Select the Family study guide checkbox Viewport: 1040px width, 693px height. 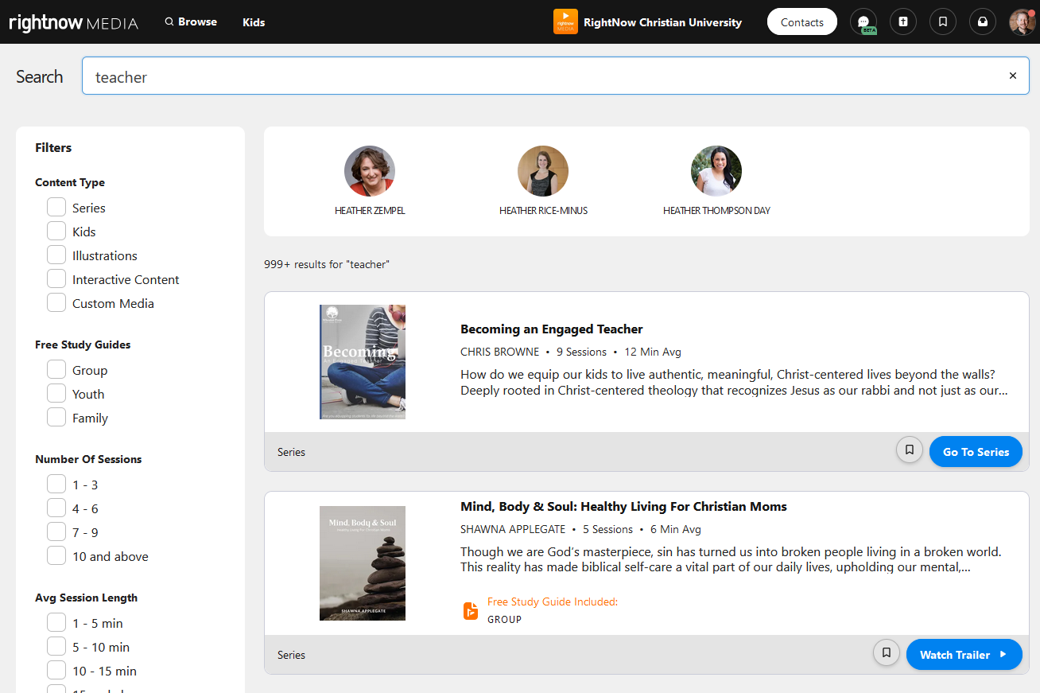coord(56,417)
